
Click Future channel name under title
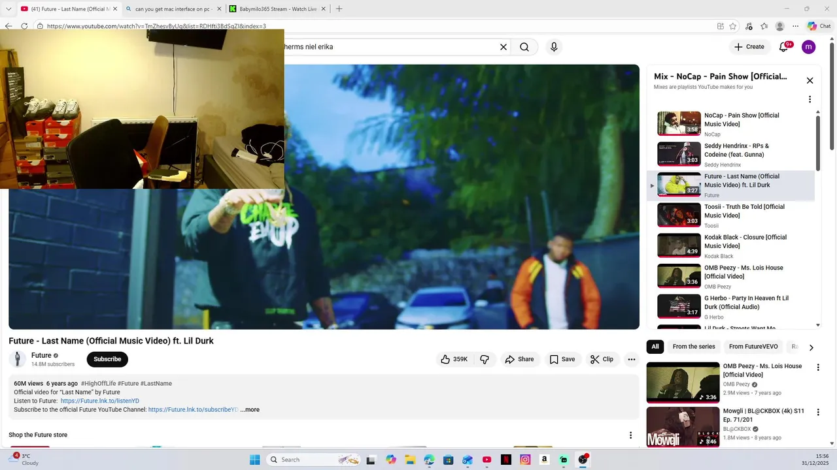point(41,355)
